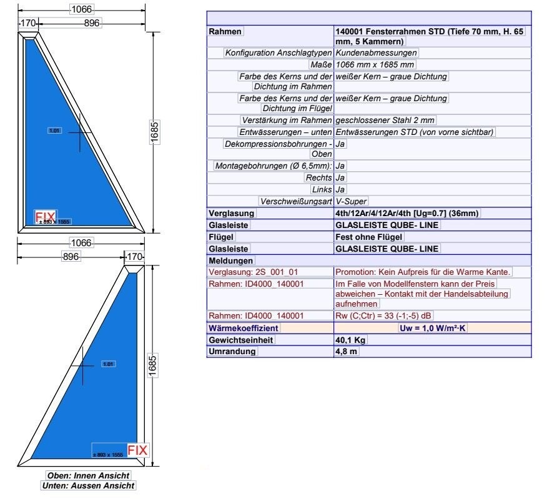Click 'Dekompressionsbohrungen -' label
Screen dimensions: 547x501
[278, 144]
